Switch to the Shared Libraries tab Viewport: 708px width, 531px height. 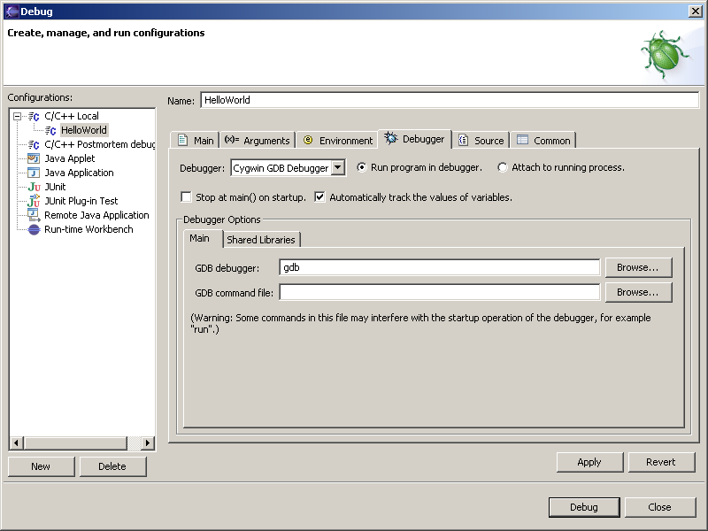pyautogui.click(x=261, y=240)
